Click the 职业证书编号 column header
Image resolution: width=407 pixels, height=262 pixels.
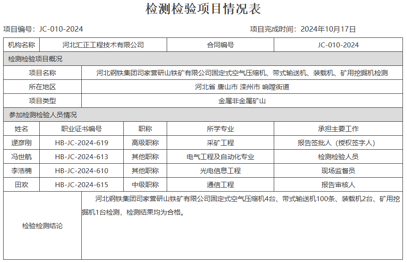point(81,129)
